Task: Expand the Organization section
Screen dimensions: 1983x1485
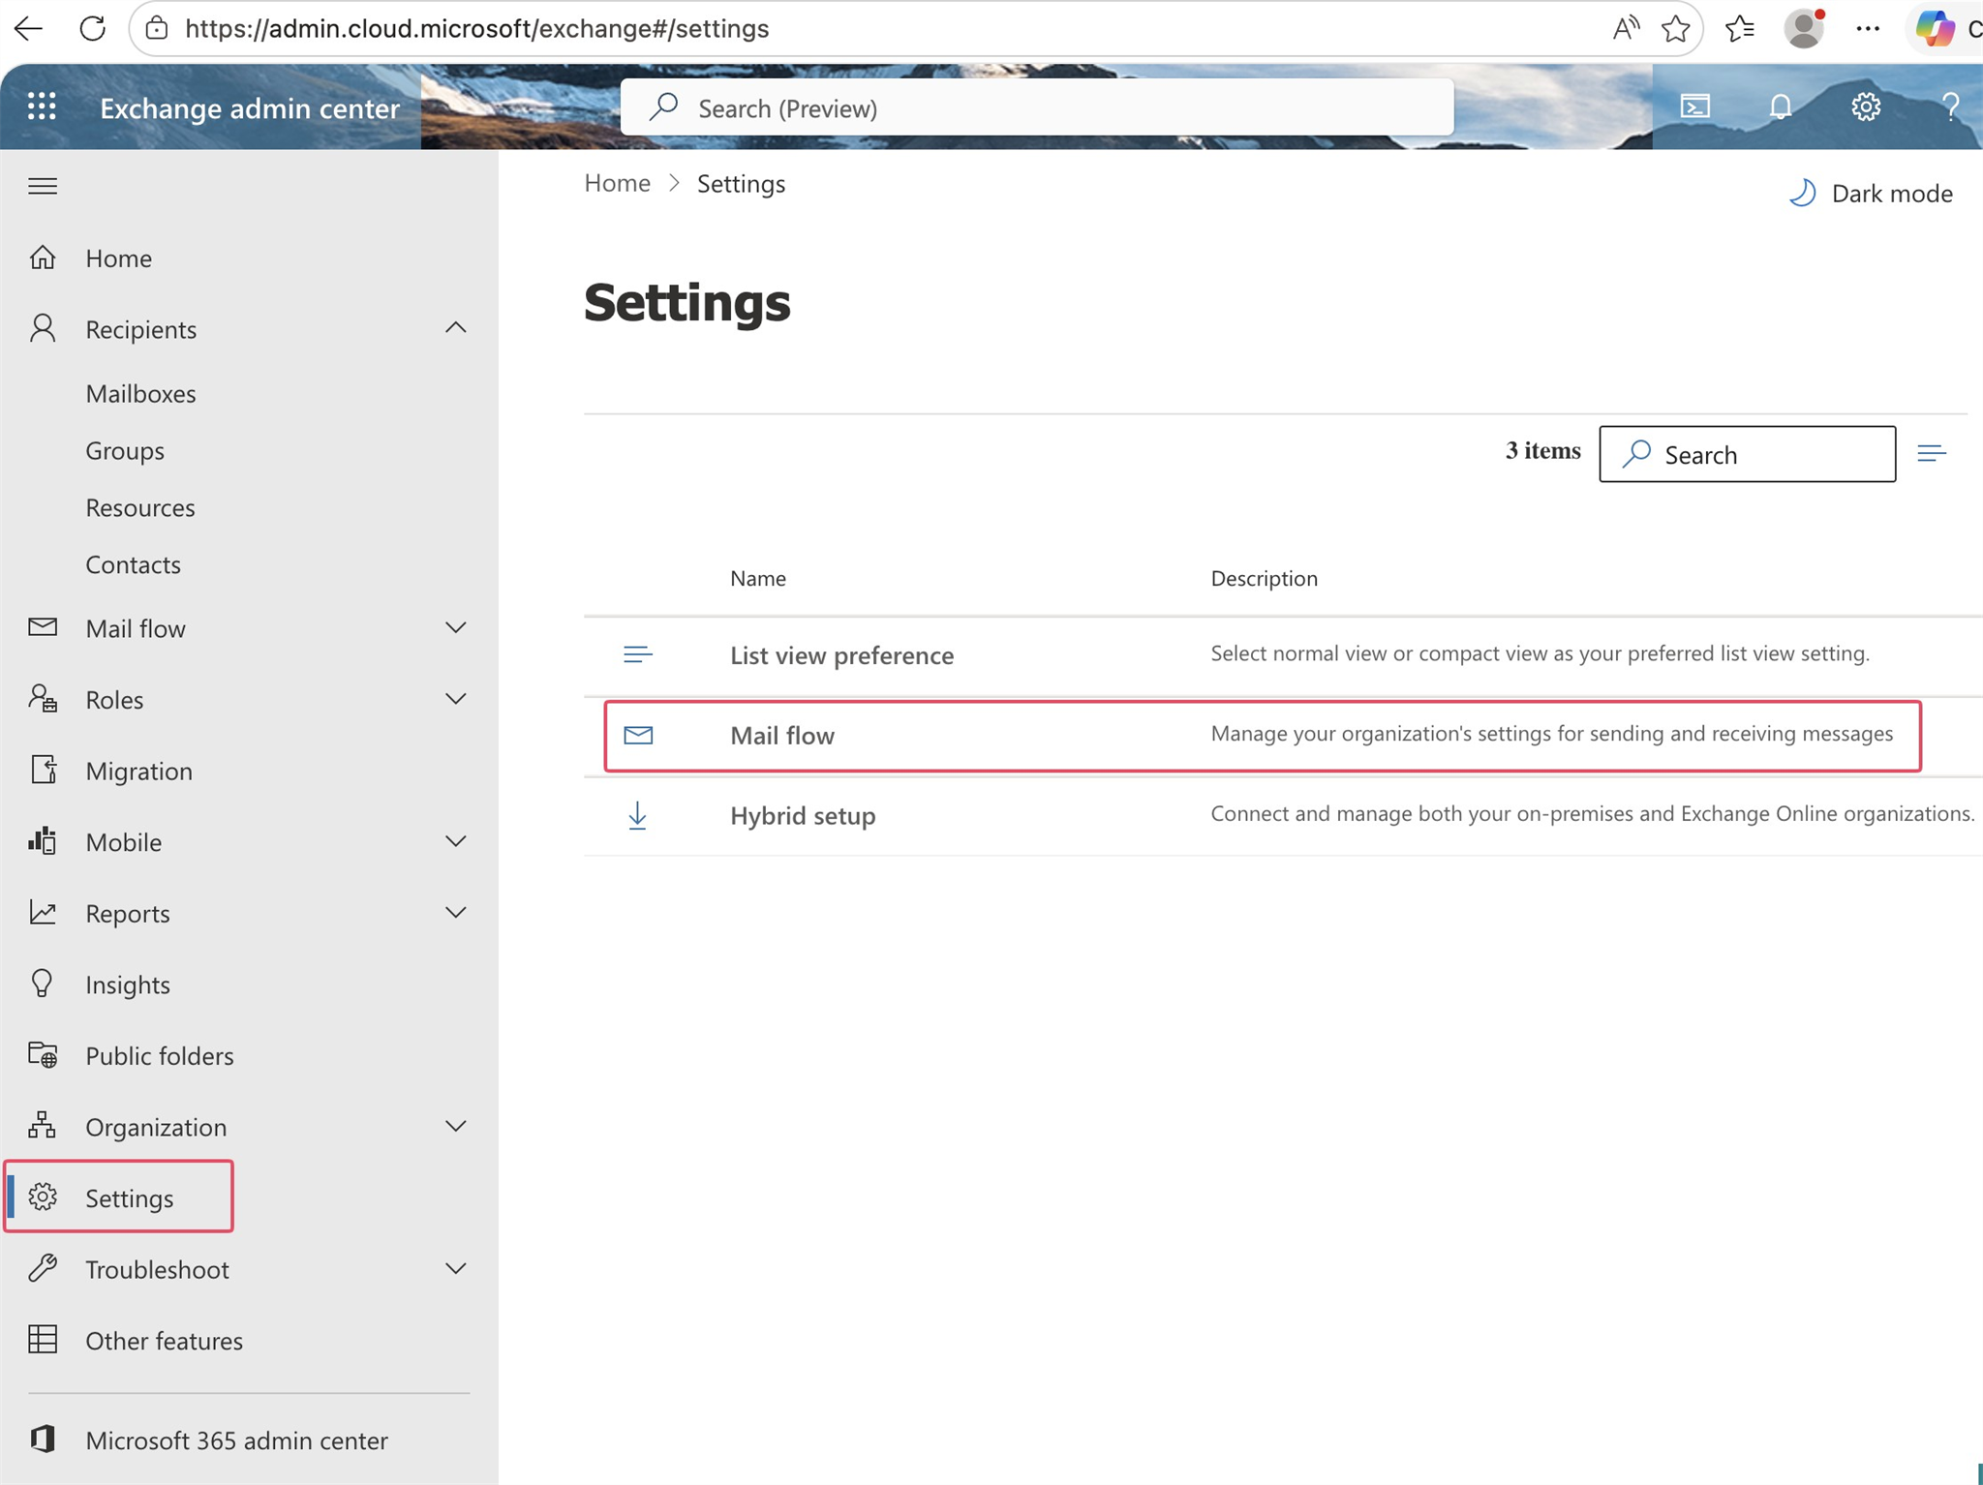Action: [455, 1126]
